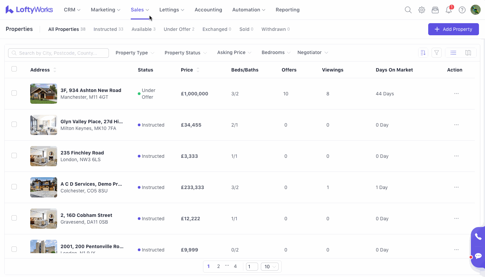Open the floating phone call widget
The height and width of the screenshot is (277, 485).
[478, 237]
